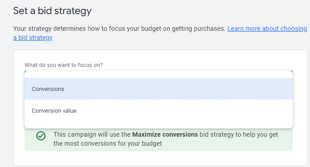Click the green checkmark circle icon

point(41,136)
